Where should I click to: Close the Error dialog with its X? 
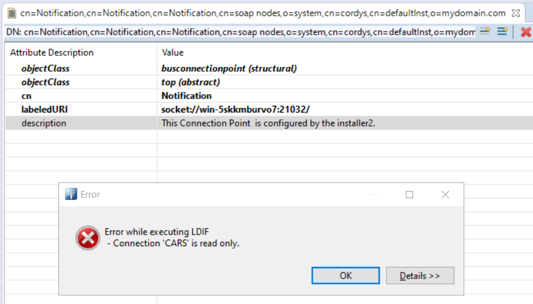point(445,195)
